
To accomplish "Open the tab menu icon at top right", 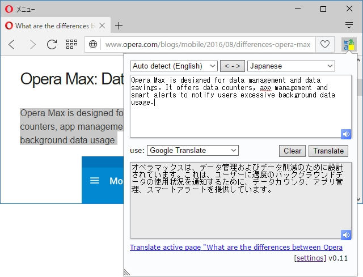I will coord(349,25).
